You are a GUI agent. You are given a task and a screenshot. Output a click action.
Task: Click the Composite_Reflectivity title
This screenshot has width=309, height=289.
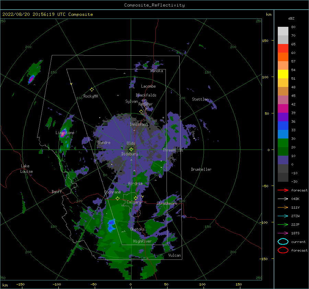[x=154, y=5]
